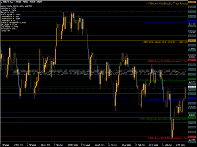The height and width of the screenshot is (147, 197).
Task: Click the 1.34277 red price tag
Action: 192,137
